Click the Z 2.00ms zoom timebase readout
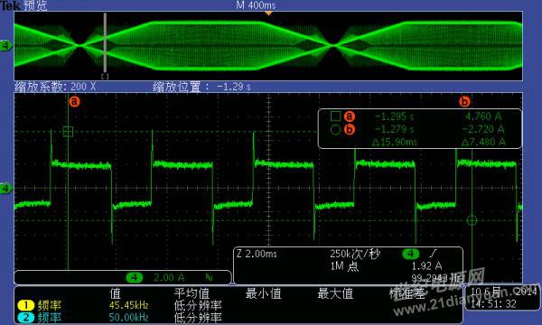The width and height of the screenshot is (542, 325). (x=257, y=255)
